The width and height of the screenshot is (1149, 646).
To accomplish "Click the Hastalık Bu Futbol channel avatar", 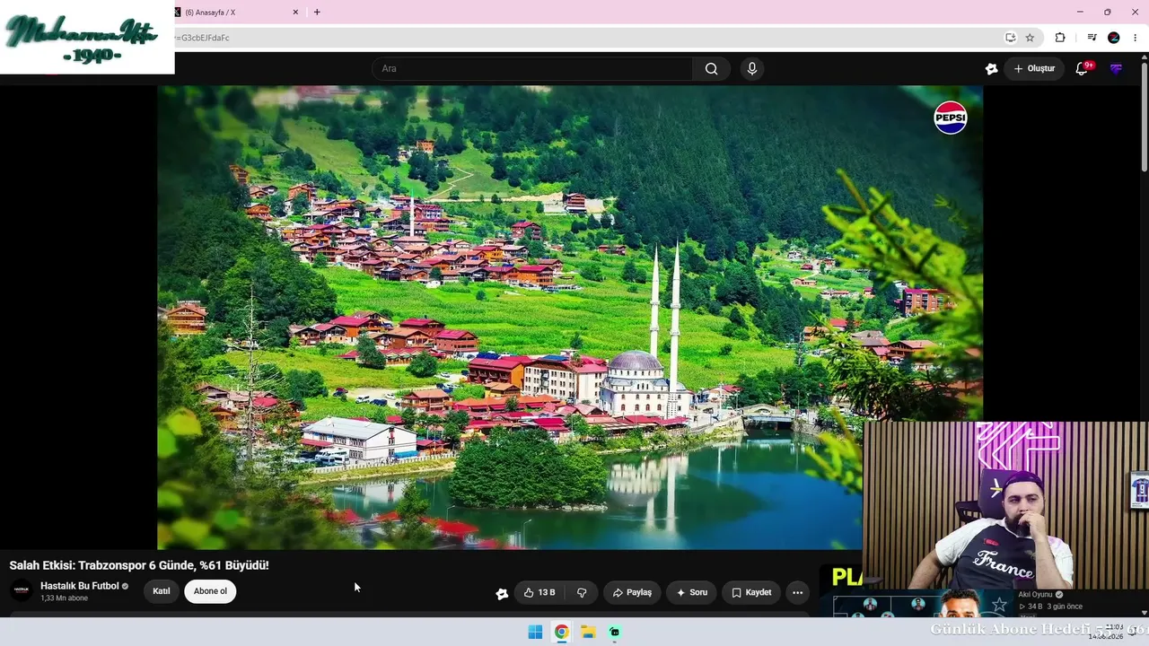I will coord(22,590).
